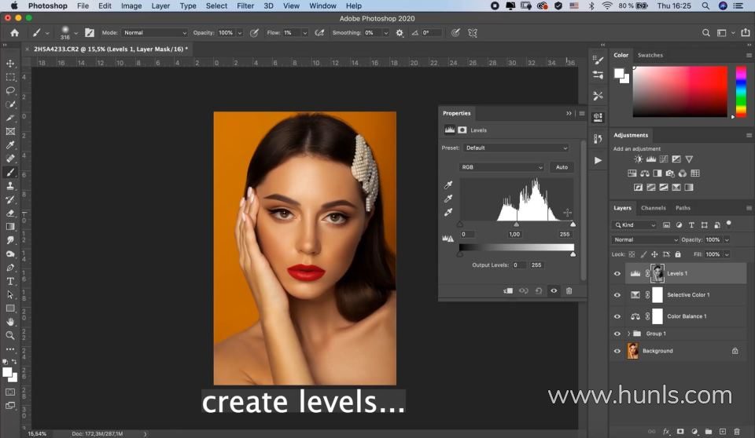The width and height of the screenshot is (755, 438).
Task: Click the white input level slider handle
Action: (573, 224)
